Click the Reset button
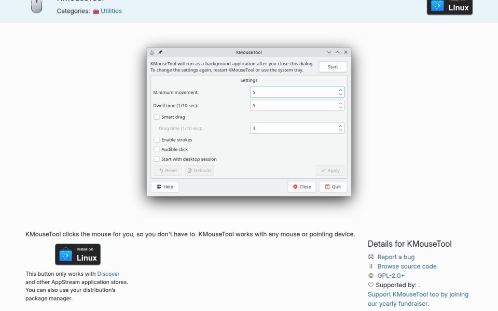 point(168,171)
